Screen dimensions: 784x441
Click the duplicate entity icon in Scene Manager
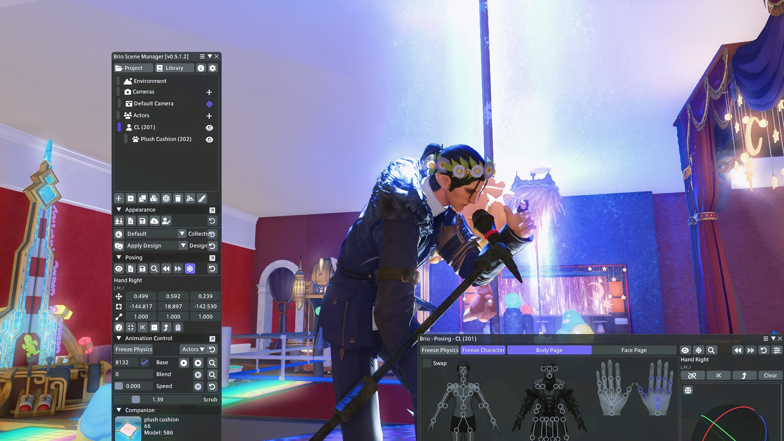coord(143,198)
